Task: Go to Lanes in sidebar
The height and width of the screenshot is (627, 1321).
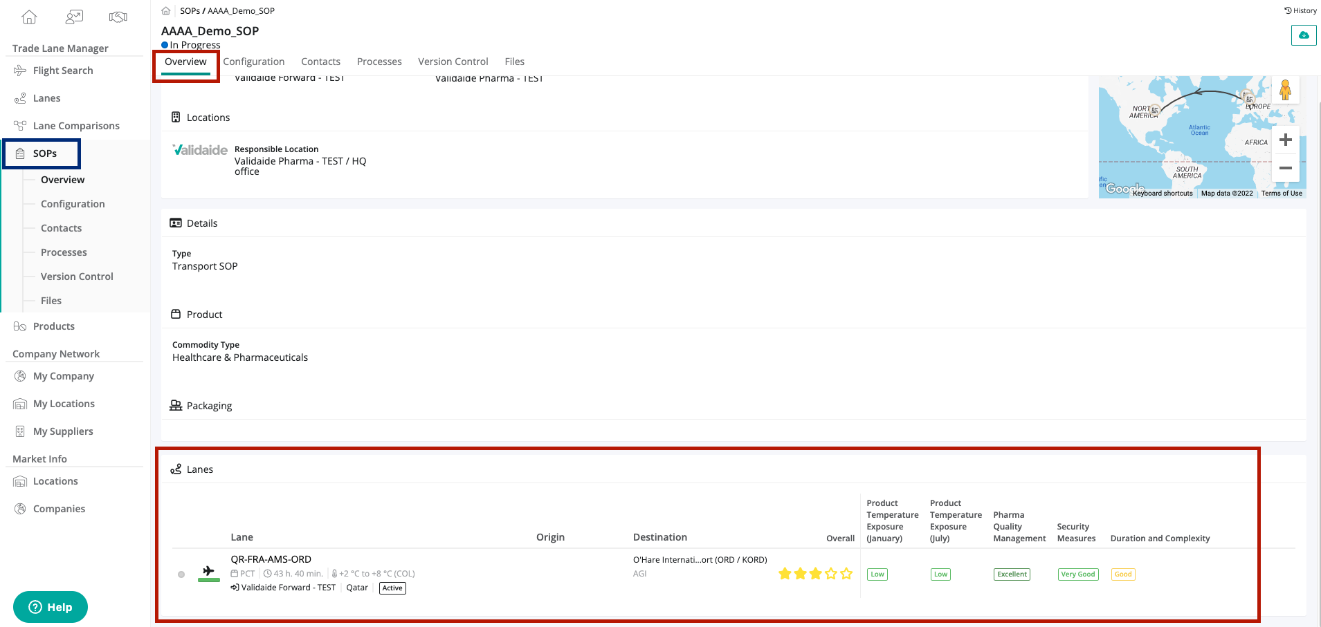Action: (47, 98)
